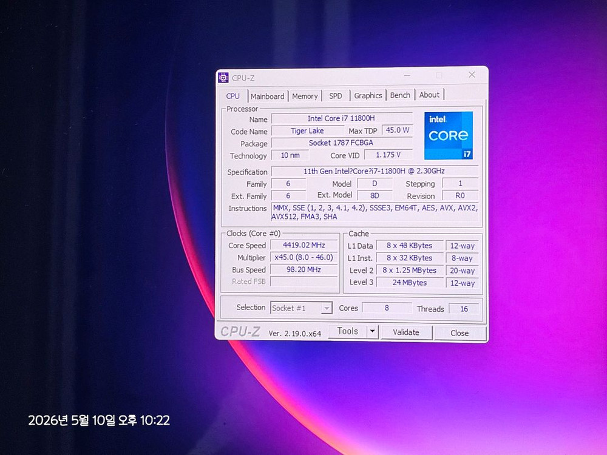Image resolution: width=607 pixels, height=455 pixels.
Task: Click the Validate button
Action: tap(406, 332)
